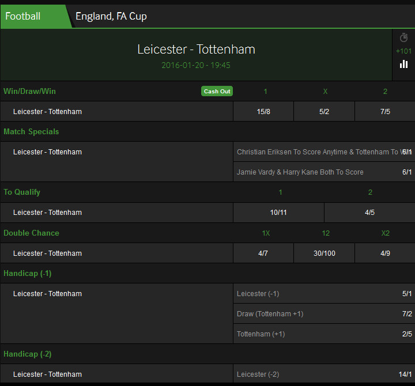Click the stopwatch live icon
The width and height of the screenshot is (415, 386).
tap(403, 37)
